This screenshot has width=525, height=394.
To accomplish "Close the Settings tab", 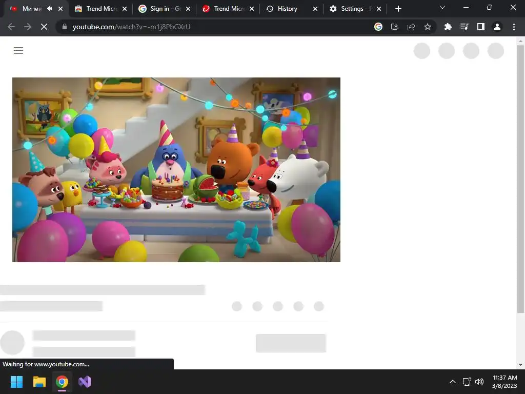I will 379,9.
